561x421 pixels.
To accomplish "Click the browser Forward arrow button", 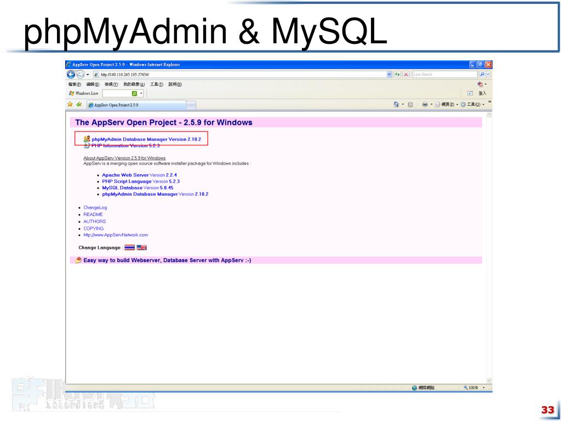I will (x=80, y=75).
